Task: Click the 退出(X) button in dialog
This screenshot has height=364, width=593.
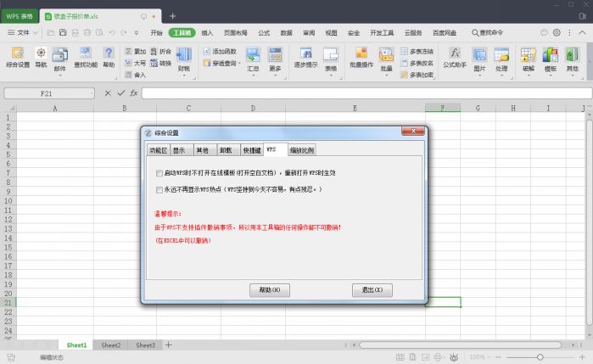Action: [372, 290]
